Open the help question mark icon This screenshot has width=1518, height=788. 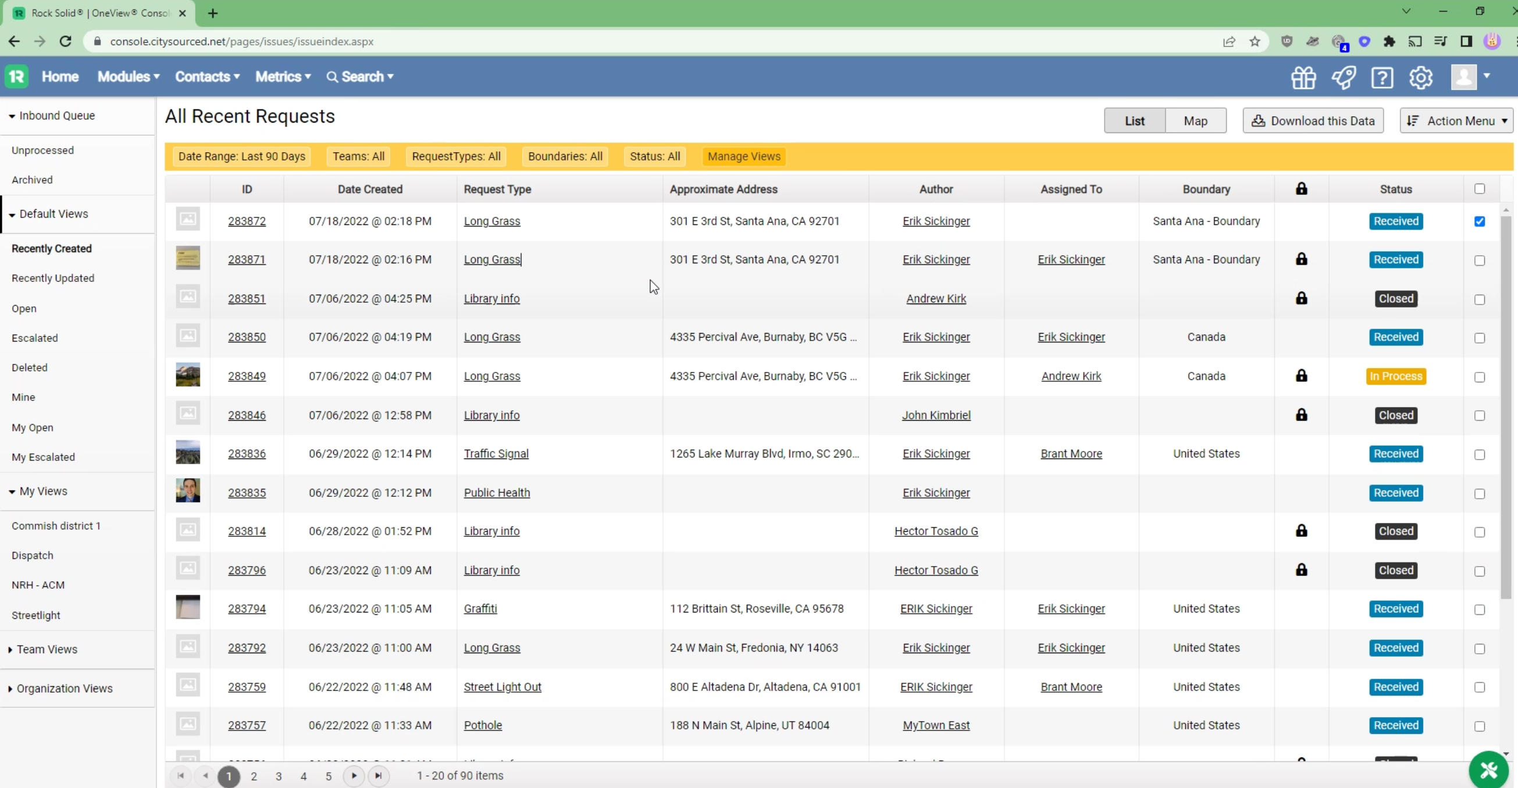pyautogui.click(x=1383, y=77)
